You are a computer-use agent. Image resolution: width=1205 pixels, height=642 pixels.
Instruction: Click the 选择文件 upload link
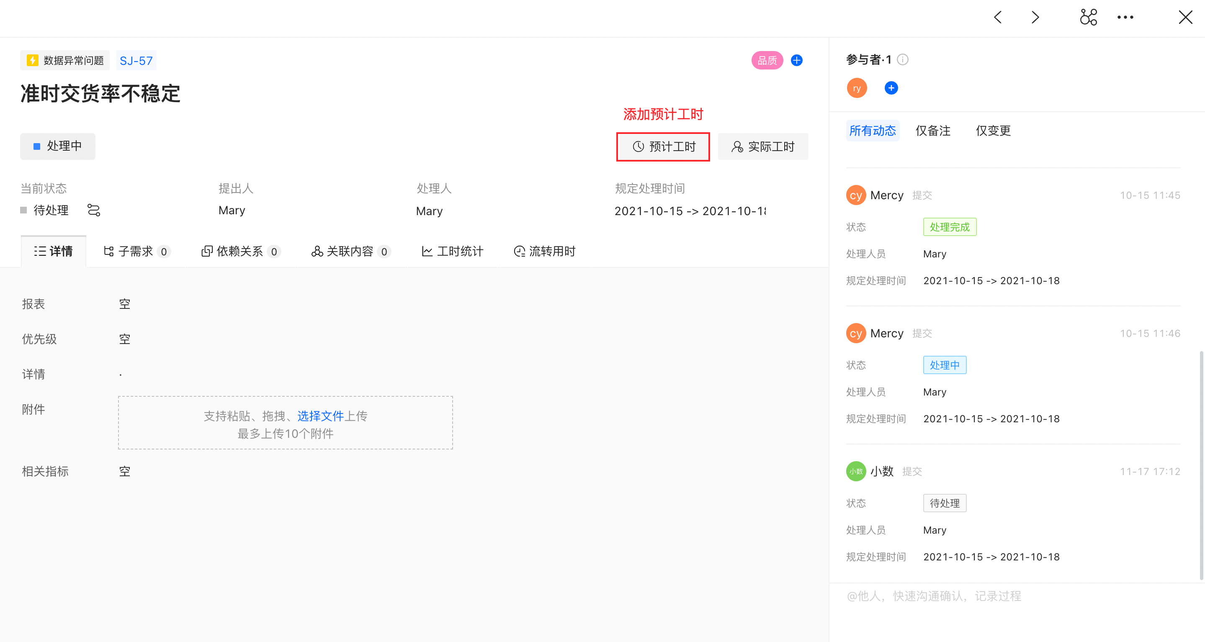pos(320,416)
